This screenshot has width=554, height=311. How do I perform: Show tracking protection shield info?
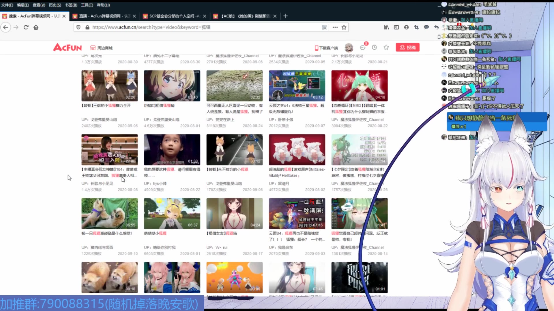point(78,27)
